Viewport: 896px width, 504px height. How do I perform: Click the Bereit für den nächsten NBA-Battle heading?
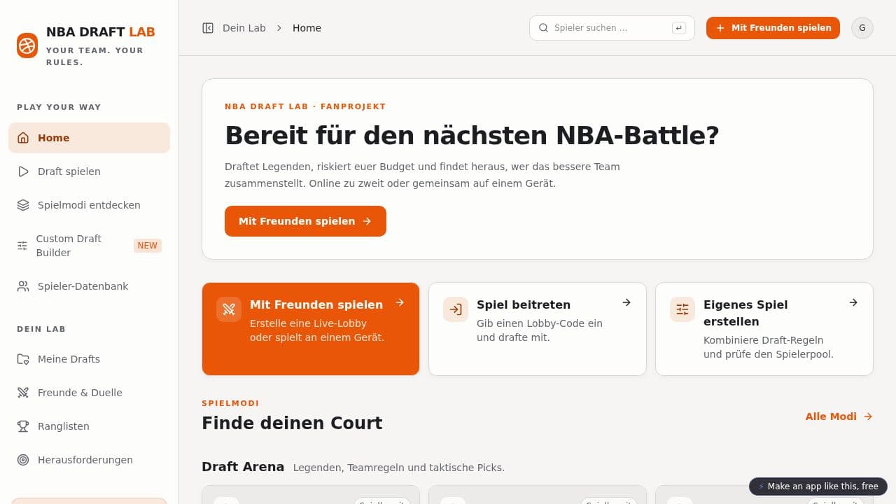472,135
